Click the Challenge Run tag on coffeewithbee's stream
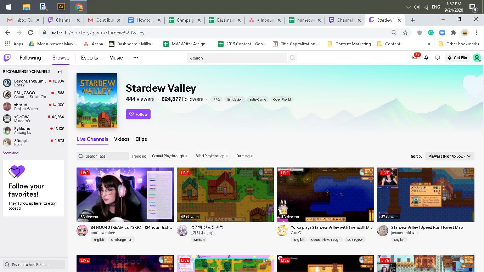The height and width of the screenshot is (272, 484). click(122, 240)
